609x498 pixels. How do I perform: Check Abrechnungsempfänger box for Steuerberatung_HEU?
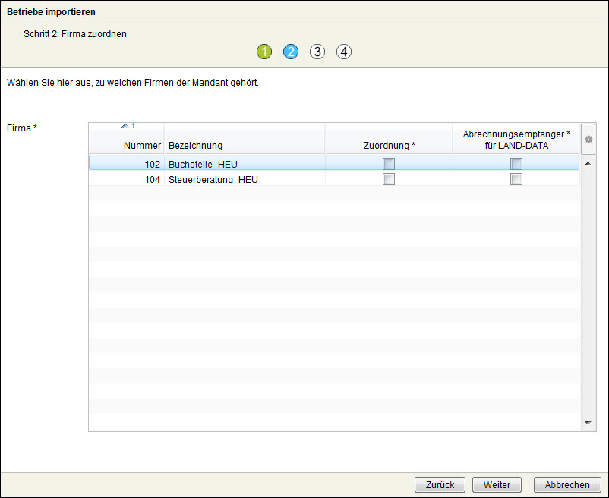click(x=516, y=179)
